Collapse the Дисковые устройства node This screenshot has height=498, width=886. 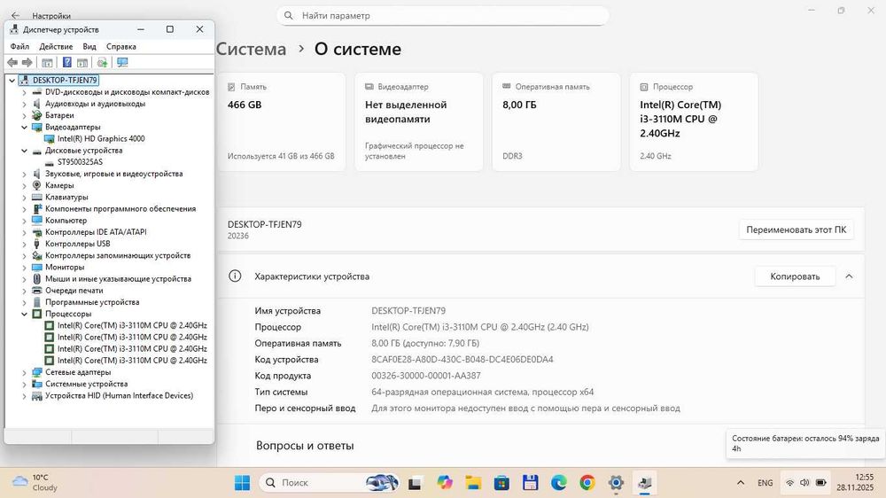(24, 151)
